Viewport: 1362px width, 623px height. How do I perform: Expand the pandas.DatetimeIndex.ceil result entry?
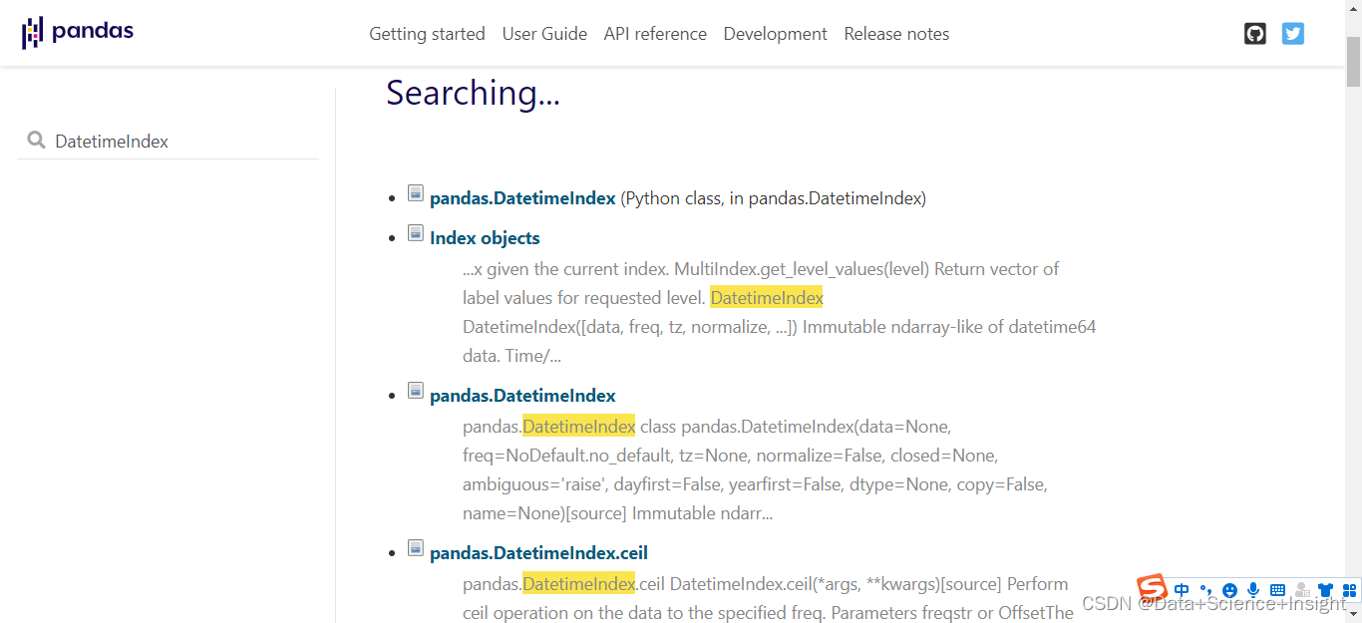click(x=416, y=547)
